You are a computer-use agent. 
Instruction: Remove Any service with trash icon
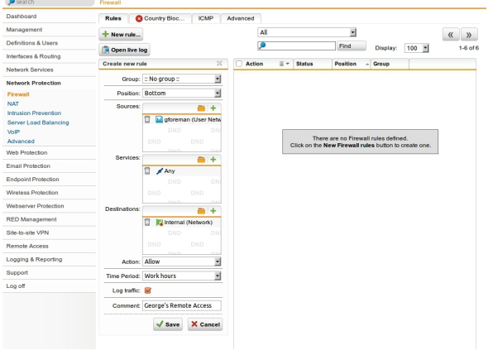(x=147, y=170)
